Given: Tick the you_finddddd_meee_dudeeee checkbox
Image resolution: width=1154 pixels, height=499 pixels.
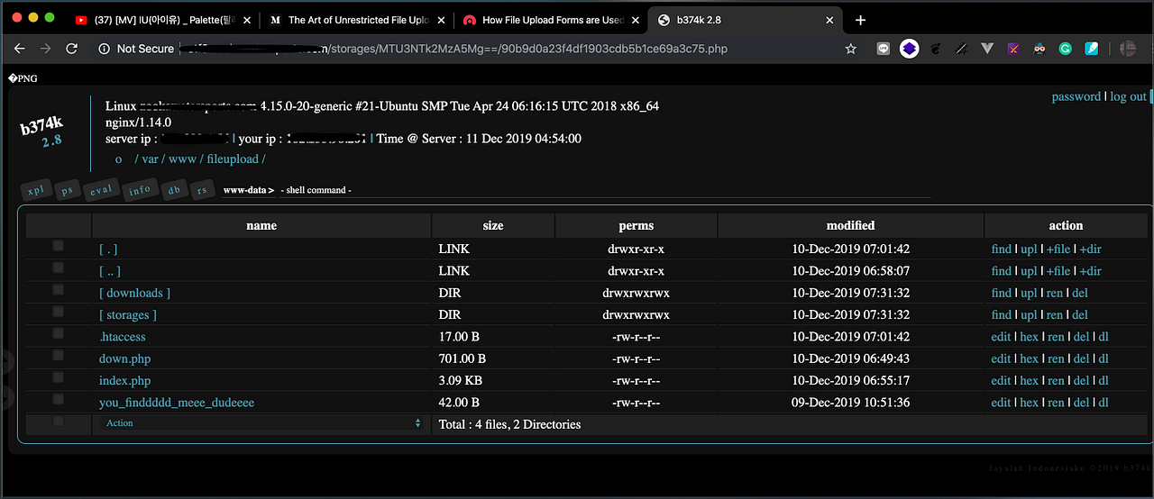Looking at the screenshot, I should (59, 399).
